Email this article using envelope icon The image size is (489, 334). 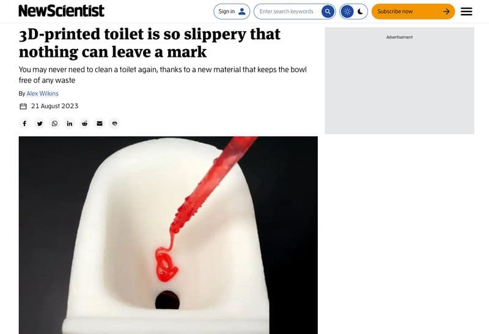tap(100, 123)
